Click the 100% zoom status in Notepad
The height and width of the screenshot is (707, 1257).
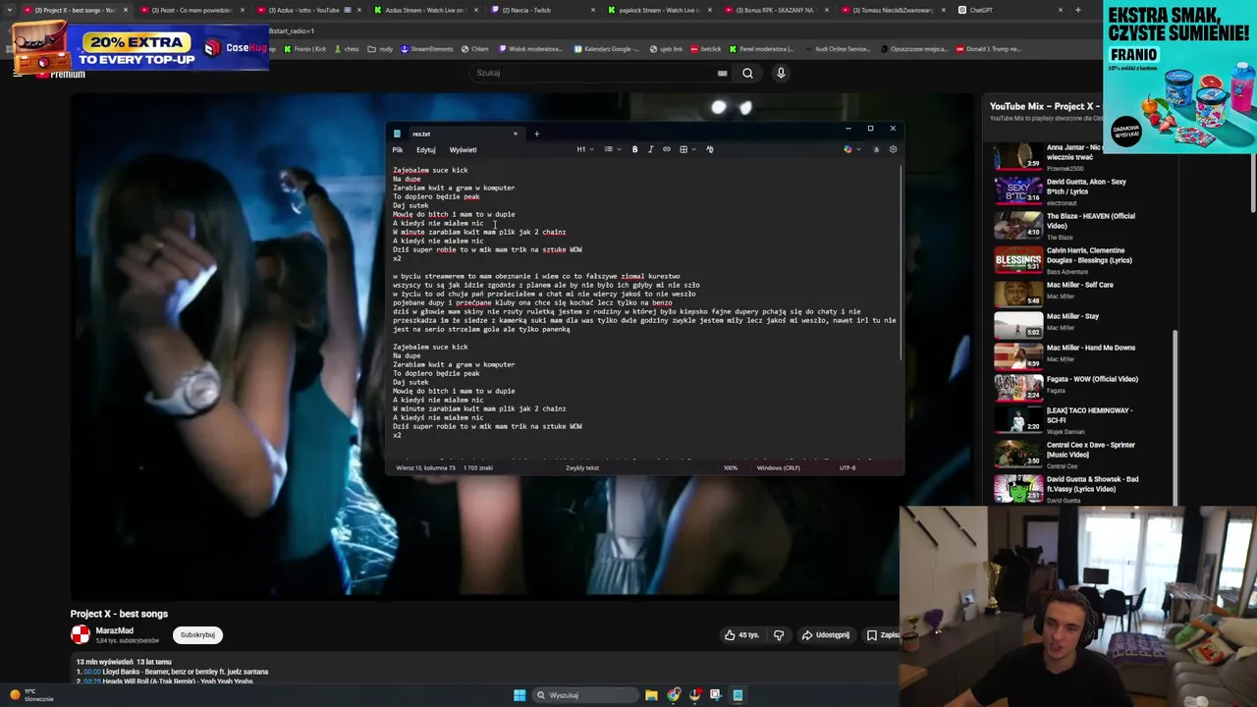click(x=731, y=467)
